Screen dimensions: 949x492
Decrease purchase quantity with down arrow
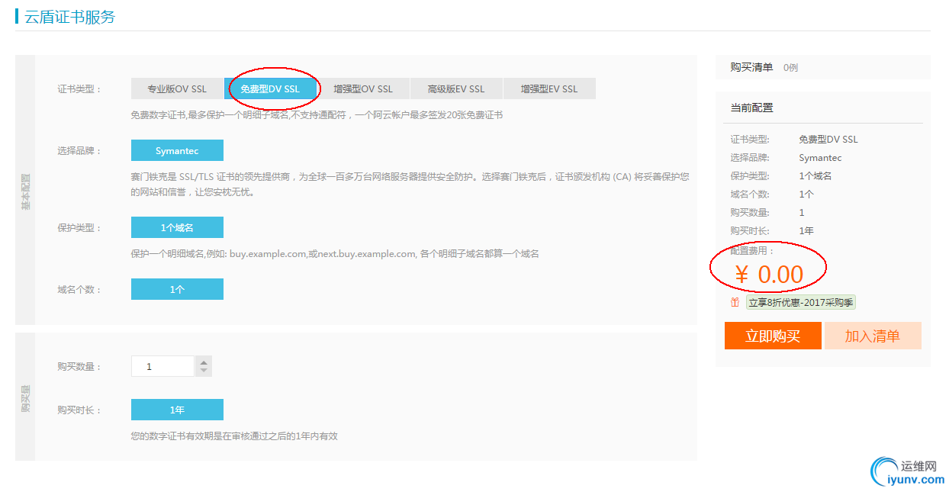coord(203,371)
